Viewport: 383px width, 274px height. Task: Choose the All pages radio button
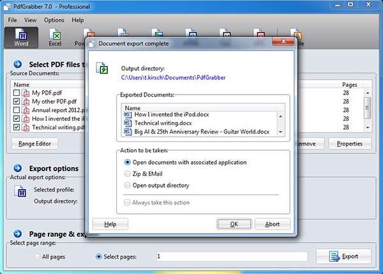coord(38,257)
